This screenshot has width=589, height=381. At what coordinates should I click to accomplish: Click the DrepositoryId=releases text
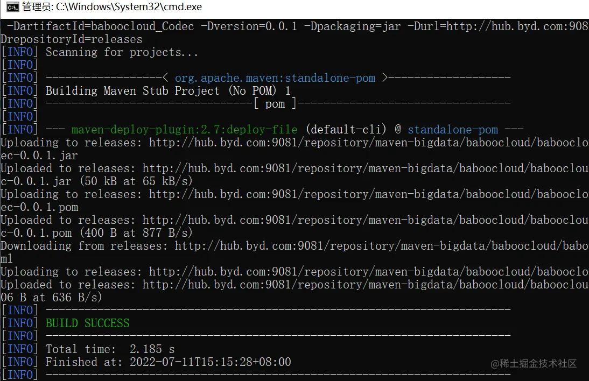click(72, 39)
